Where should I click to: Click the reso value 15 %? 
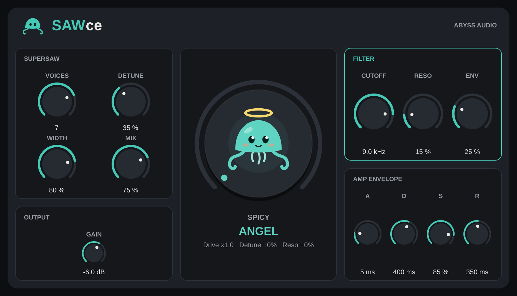coord(423,152)
